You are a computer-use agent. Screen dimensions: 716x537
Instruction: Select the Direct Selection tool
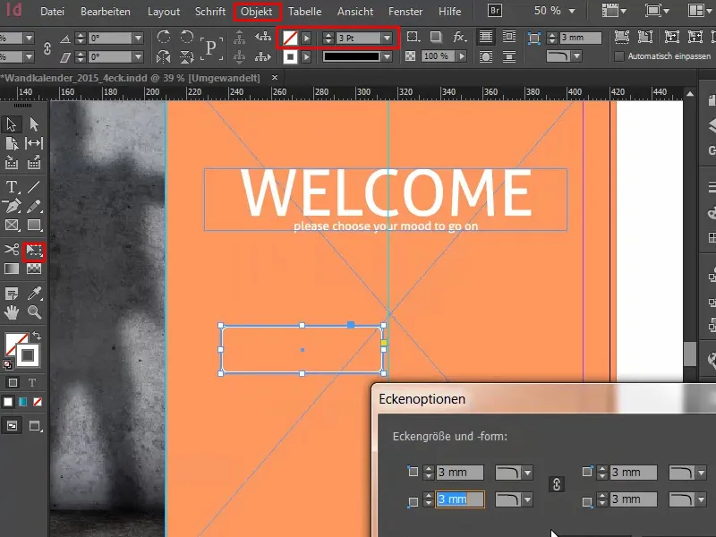click(x=34, y=124)
